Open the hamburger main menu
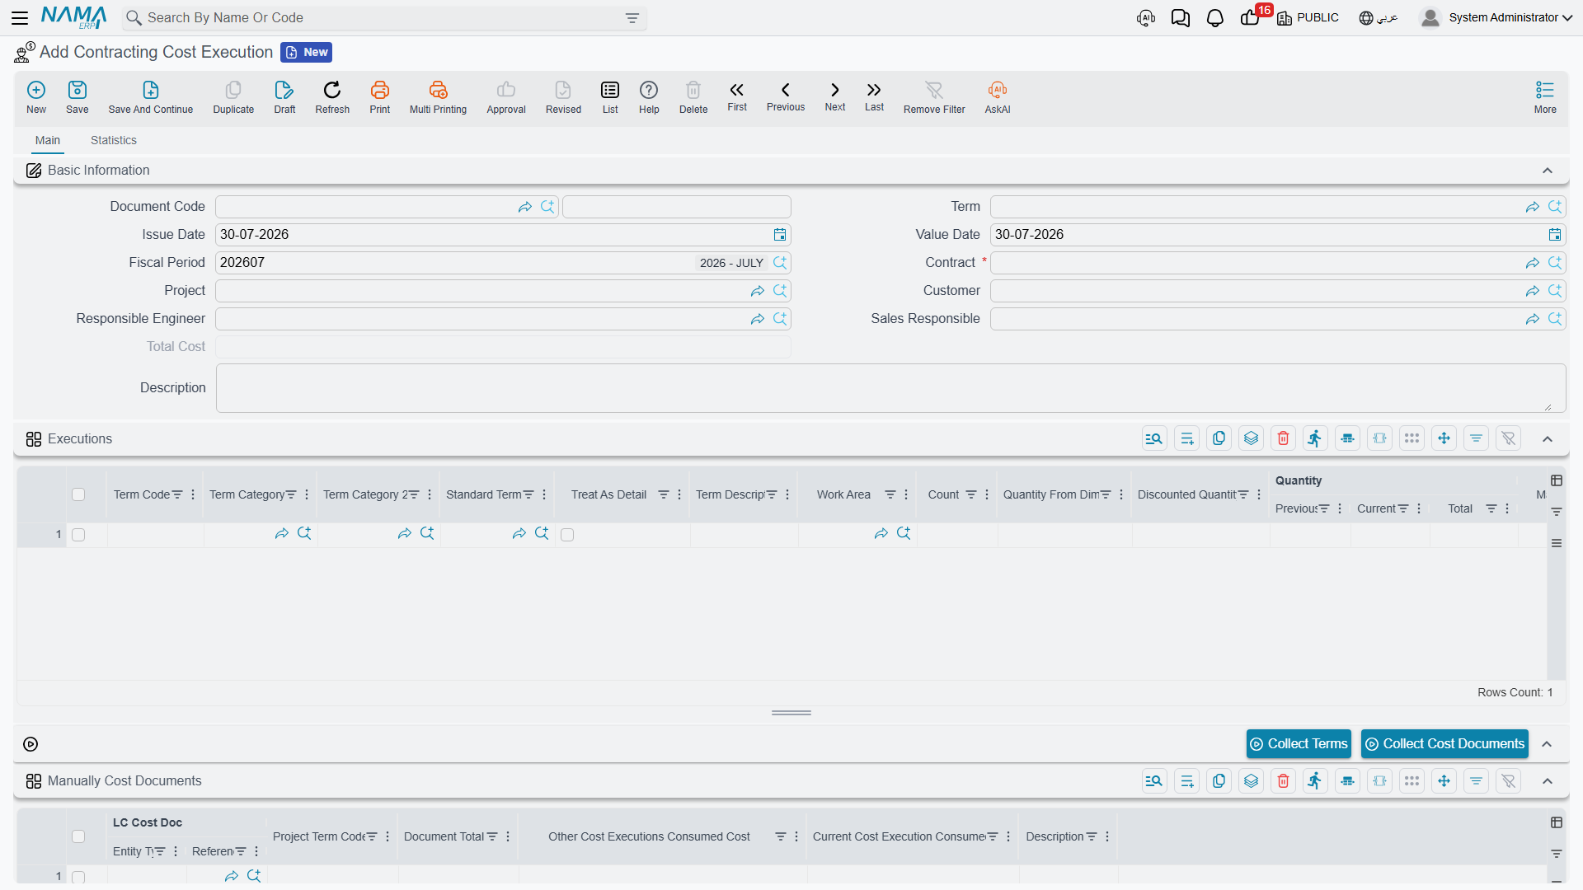 [20, 18]
